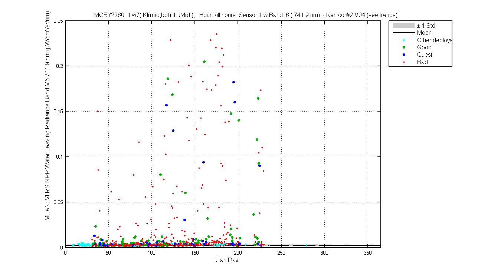Click the blue Quest marker in legend
Screen dimensions: 501x278
404,55
